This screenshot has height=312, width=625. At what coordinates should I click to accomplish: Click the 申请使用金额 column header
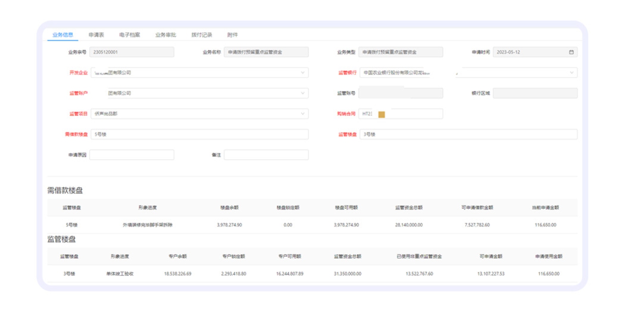tap(549, 256)
